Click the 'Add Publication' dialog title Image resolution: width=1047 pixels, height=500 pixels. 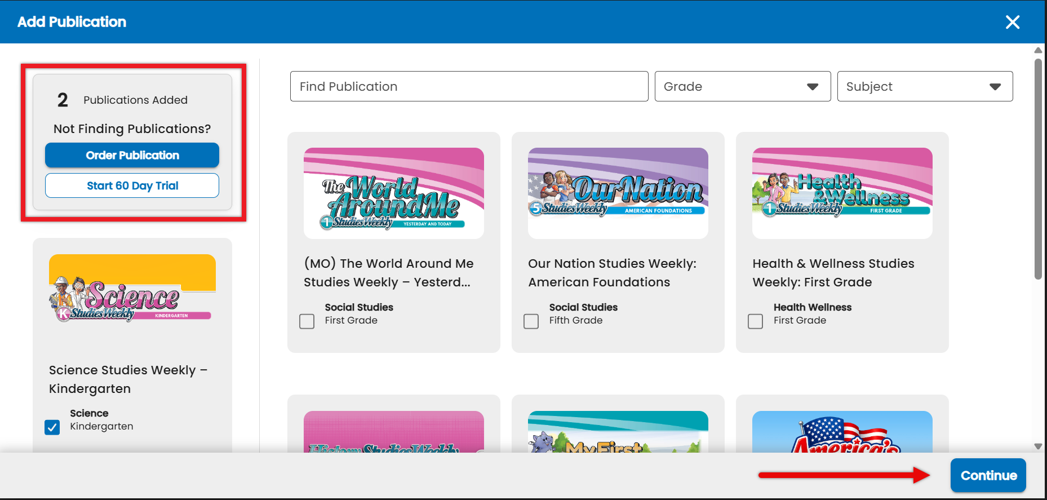click(72, 22)
